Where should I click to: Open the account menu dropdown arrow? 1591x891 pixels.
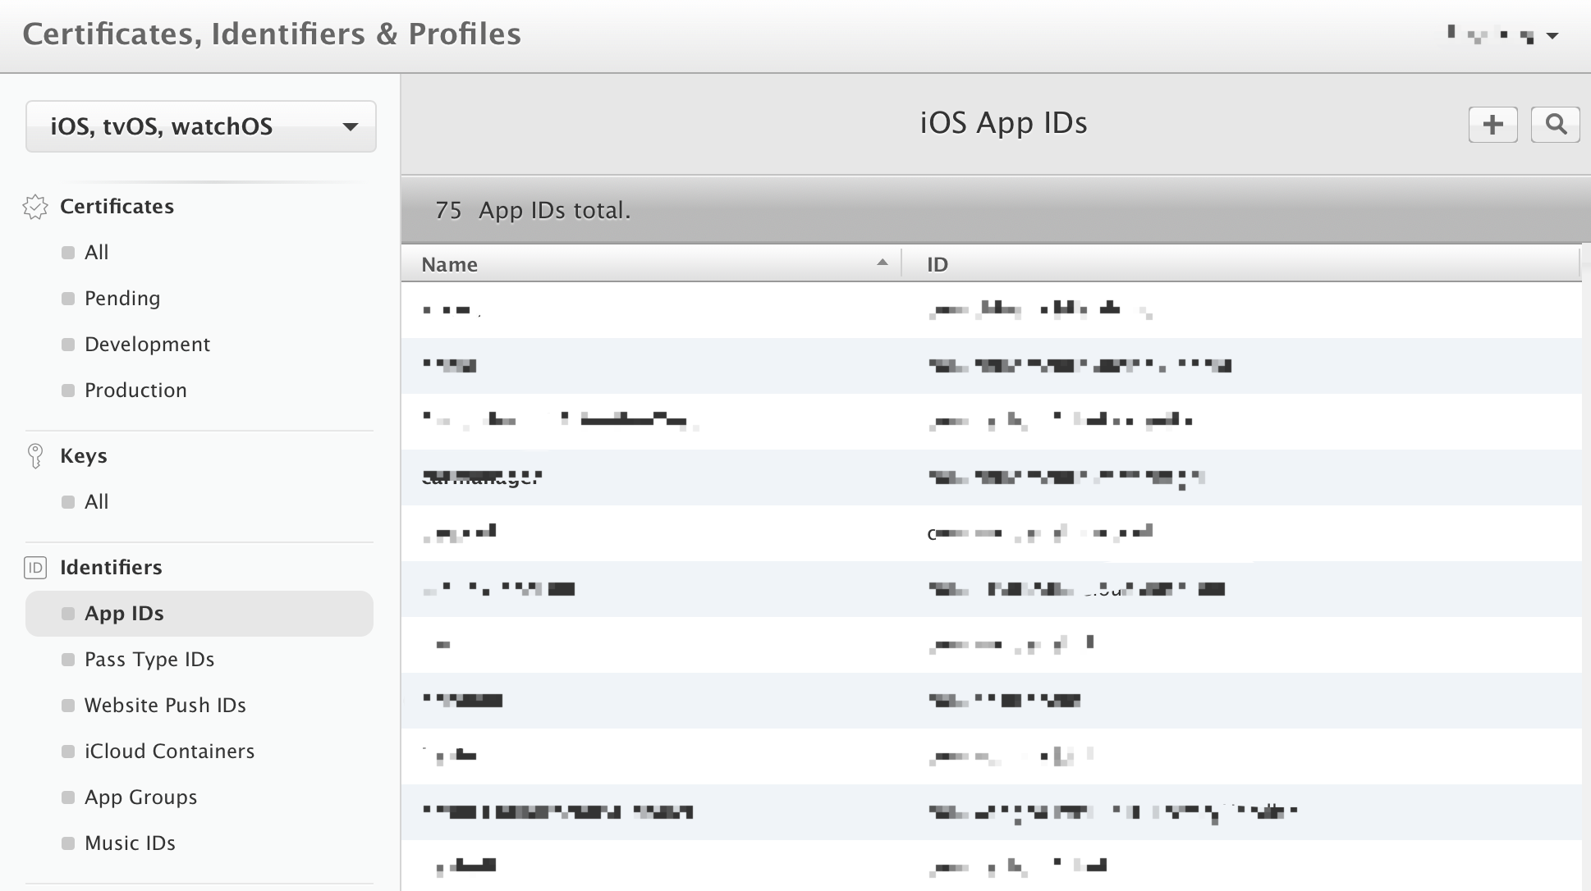tap(1552, 35)
